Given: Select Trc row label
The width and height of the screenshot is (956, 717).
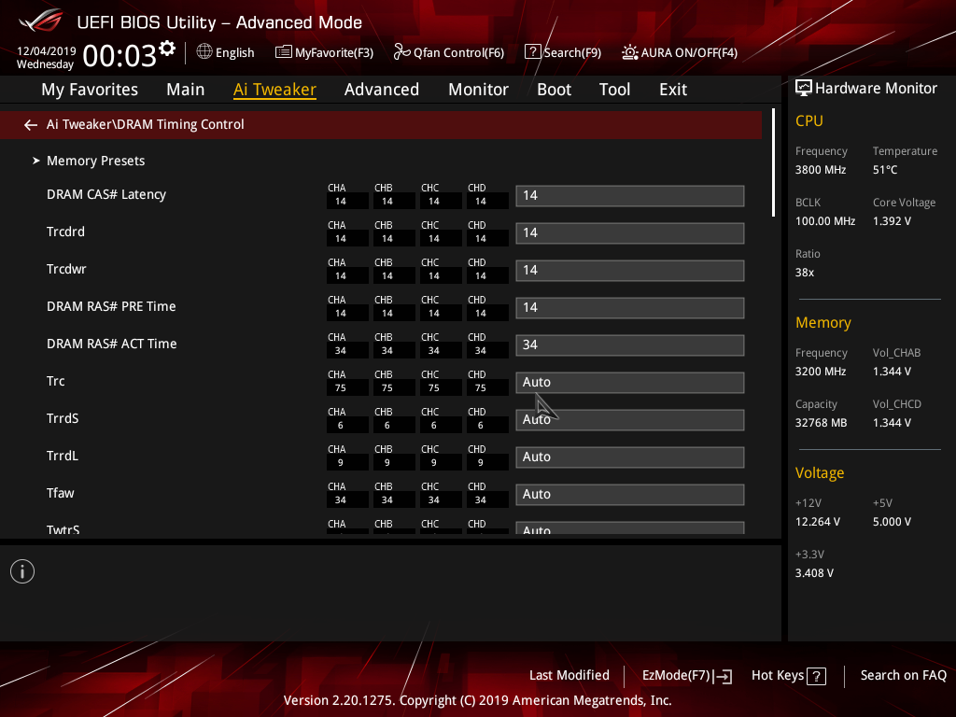Looking at the screenshot, I should click(55, 381).
